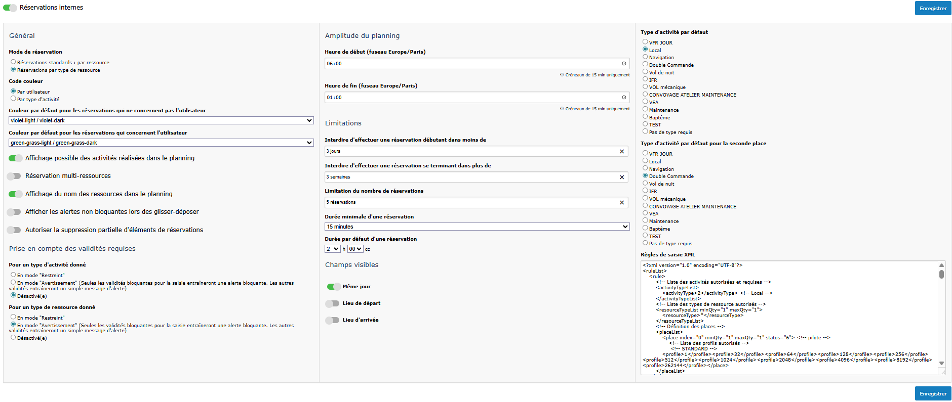Open violet-light / violet-dark color dropdown
Viewport: 952px width, 402px height.
[161, 121]
